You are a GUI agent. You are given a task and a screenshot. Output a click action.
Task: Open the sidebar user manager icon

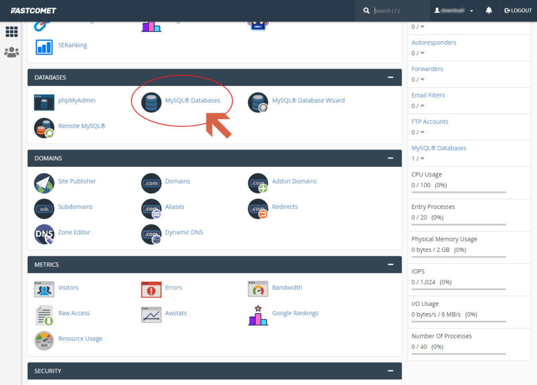(12, 52)
